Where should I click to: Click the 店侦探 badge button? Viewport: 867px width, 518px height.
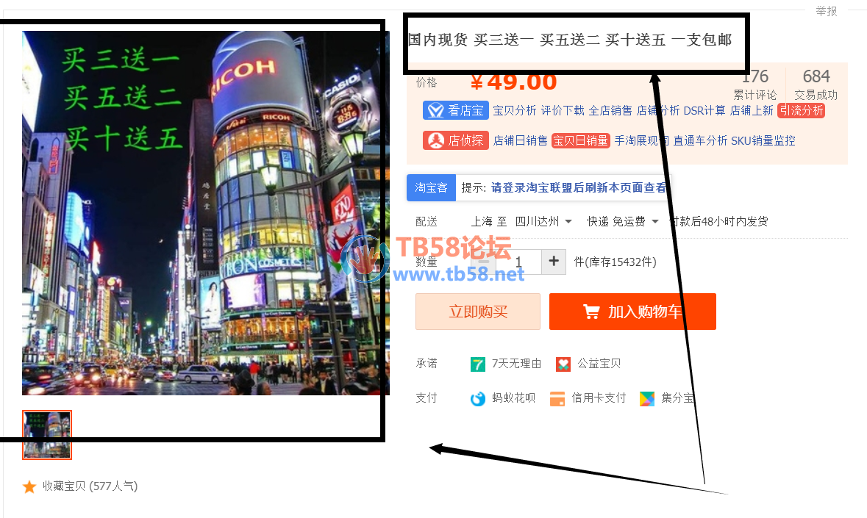coord(456,141)
